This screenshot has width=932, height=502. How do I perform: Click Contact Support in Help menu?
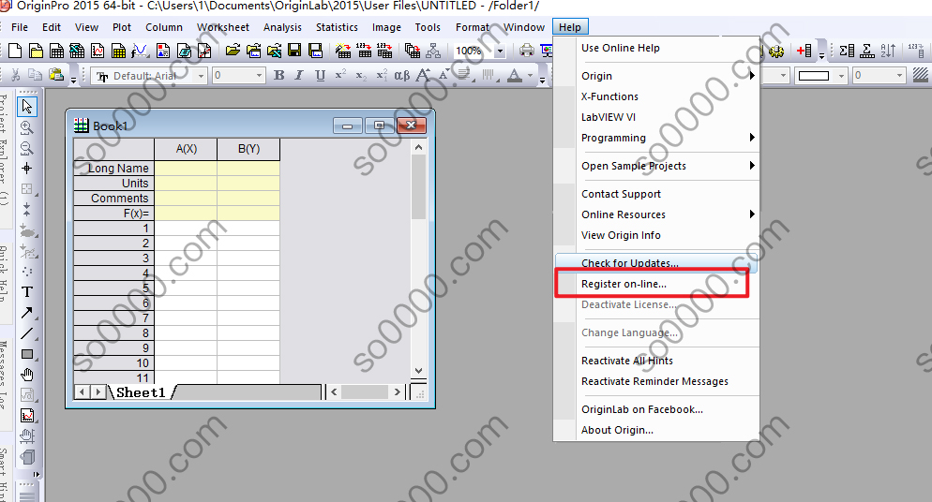coord(656,194)
